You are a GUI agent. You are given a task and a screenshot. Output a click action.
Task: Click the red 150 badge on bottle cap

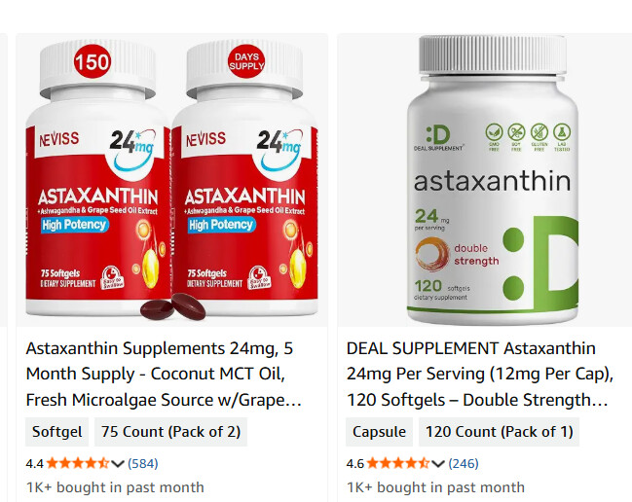pyautogui.click(x=92, y=61)
